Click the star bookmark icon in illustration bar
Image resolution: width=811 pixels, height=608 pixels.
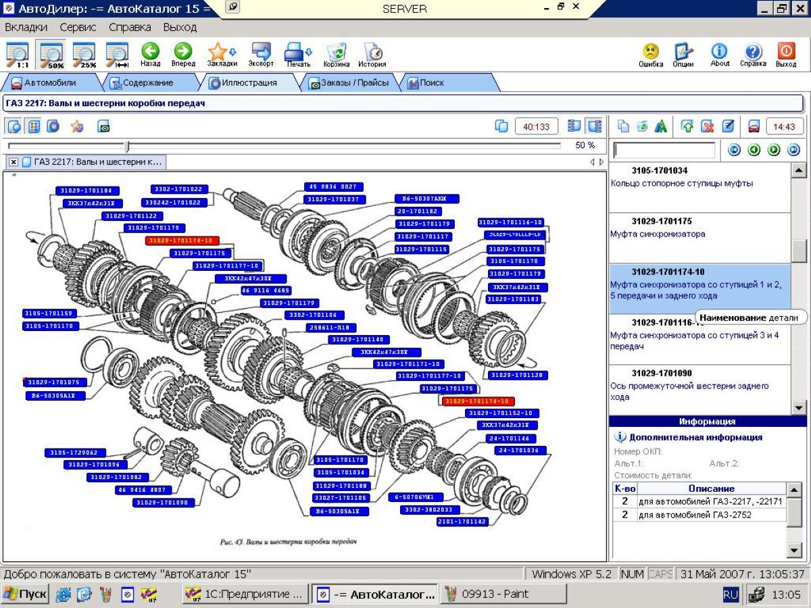coord(77,126)
